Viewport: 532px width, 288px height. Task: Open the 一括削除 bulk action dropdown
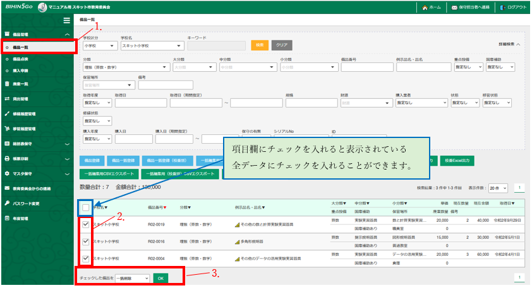coord(133,277)
